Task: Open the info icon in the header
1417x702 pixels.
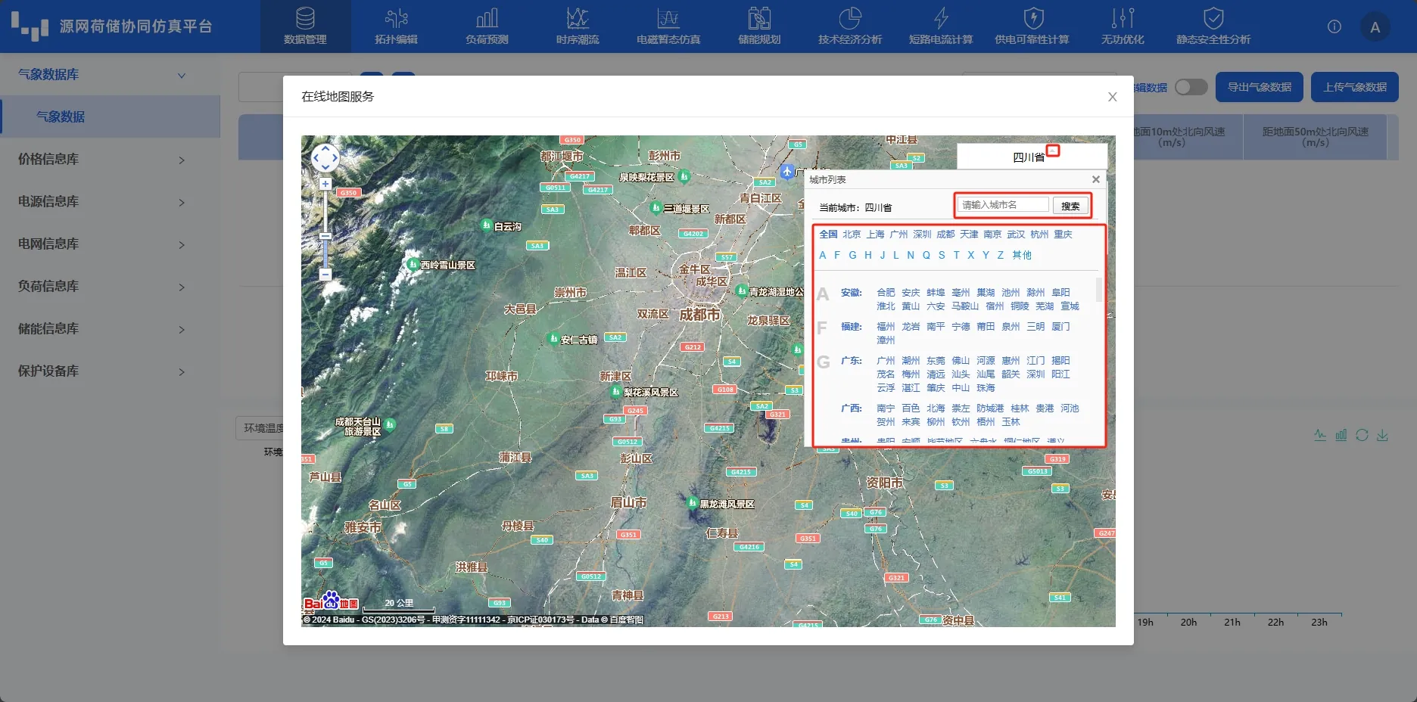Action: click(x=1334, y=27)
